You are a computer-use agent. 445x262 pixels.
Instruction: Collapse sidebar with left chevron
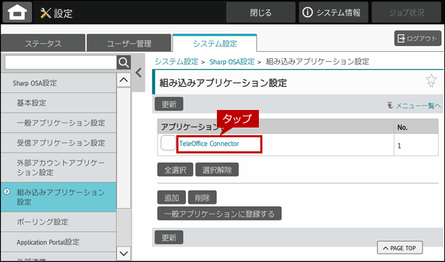click(139, 73)
